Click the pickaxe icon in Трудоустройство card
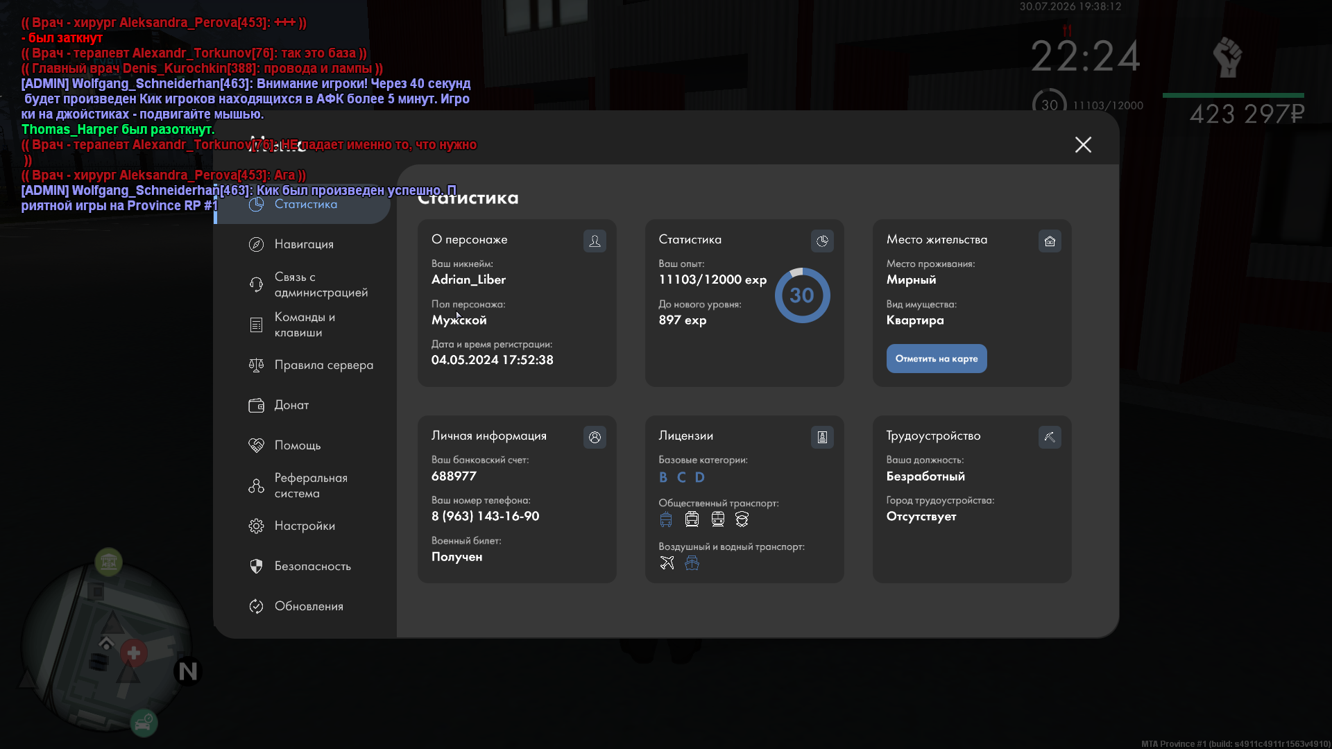The image size is (1332, 749). tap(1050, 437)
